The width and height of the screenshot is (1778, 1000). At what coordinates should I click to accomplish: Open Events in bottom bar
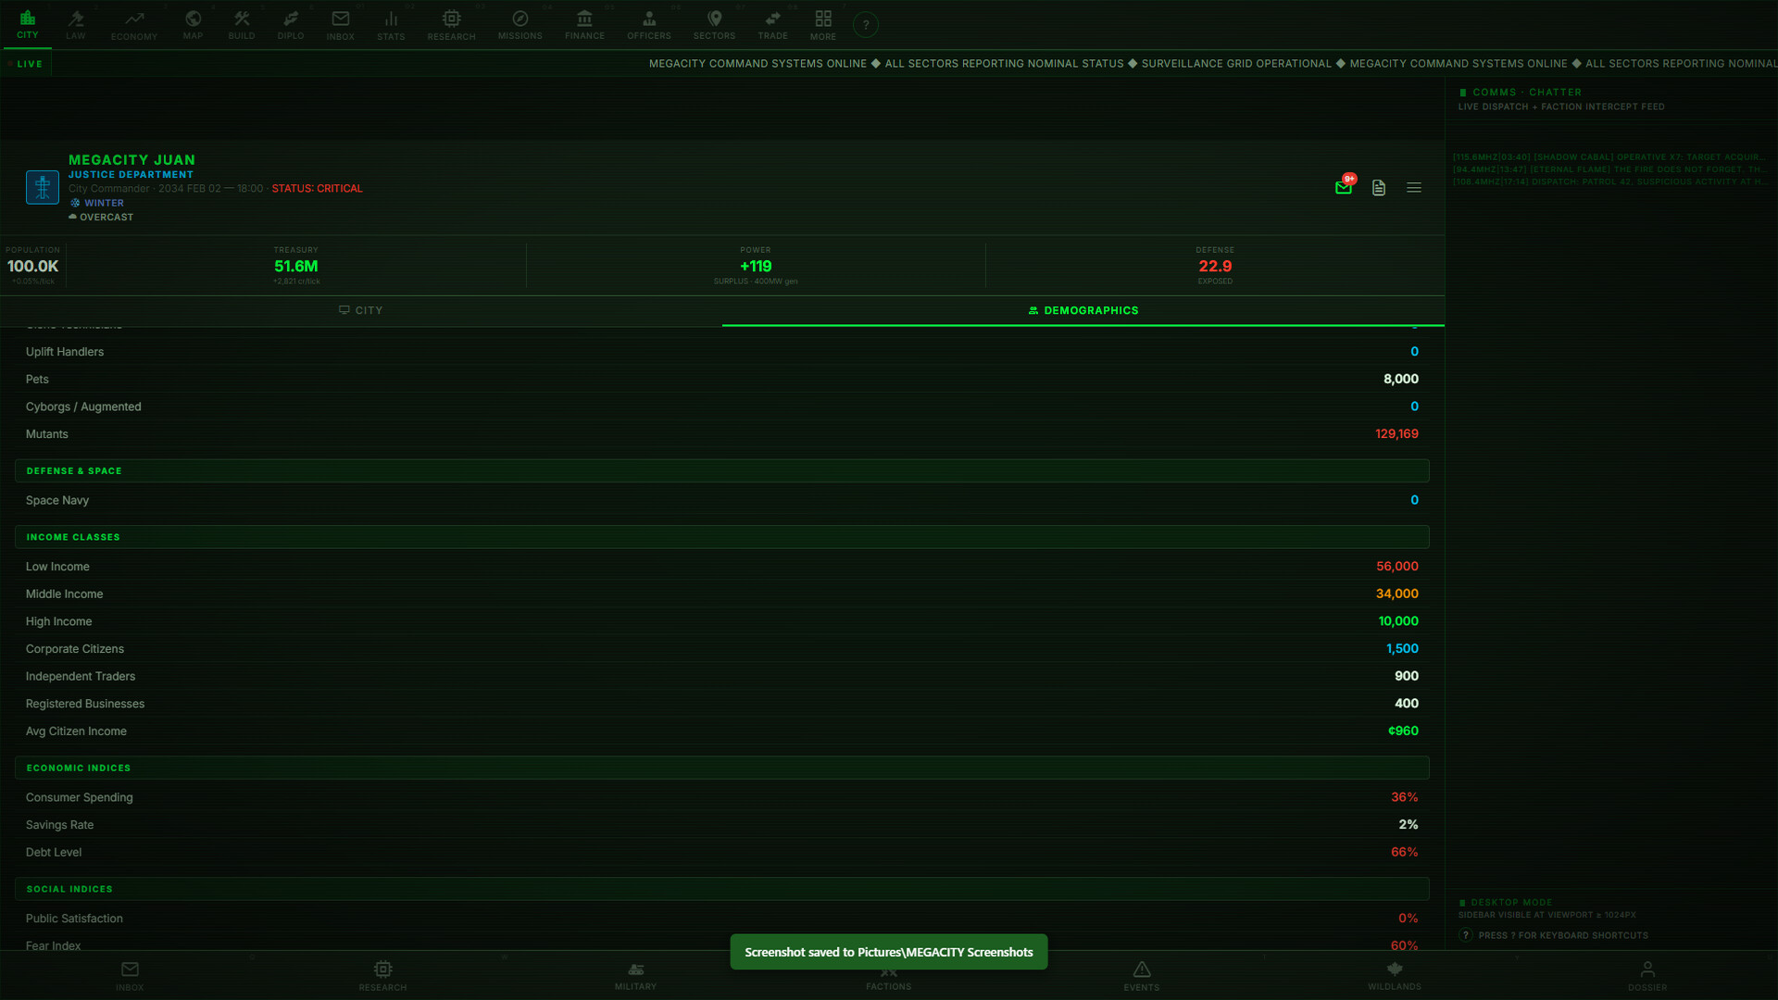coord(1142,976)
